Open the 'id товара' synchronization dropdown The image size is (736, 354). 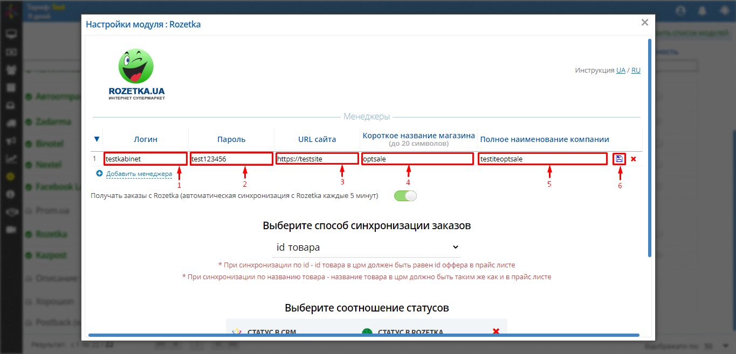click(x=367, y=247)
